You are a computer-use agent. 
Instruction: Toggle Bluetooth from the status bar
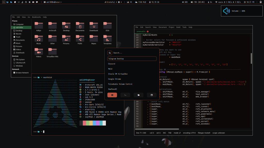coord(210,2)
